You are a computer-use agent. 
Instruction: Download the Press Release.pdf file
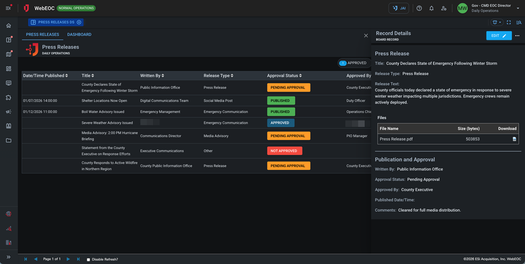click(514, 139)
